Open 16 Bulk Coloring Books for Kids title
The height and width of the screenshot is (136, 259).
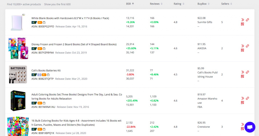(x=76, y=123)
